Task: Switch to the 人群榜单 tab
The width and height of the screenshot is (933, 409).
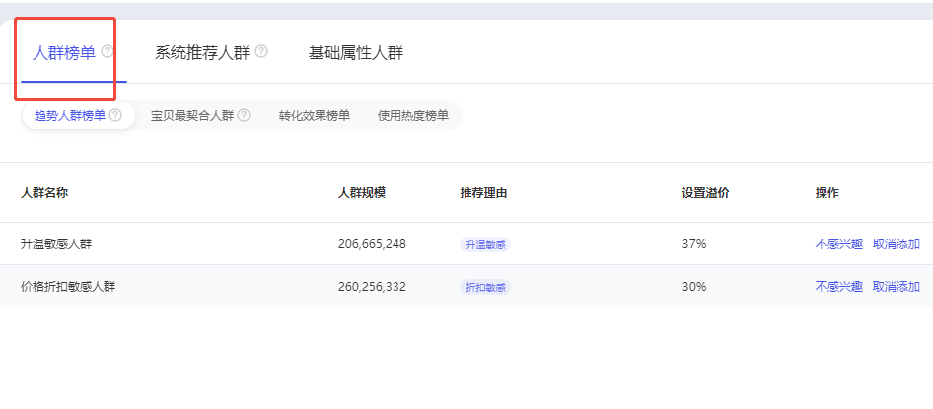Action: (64, 53)
